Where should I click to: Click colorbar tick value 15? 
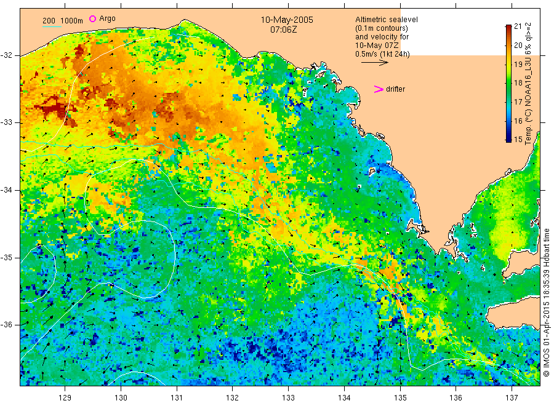(x=518, y=140)
